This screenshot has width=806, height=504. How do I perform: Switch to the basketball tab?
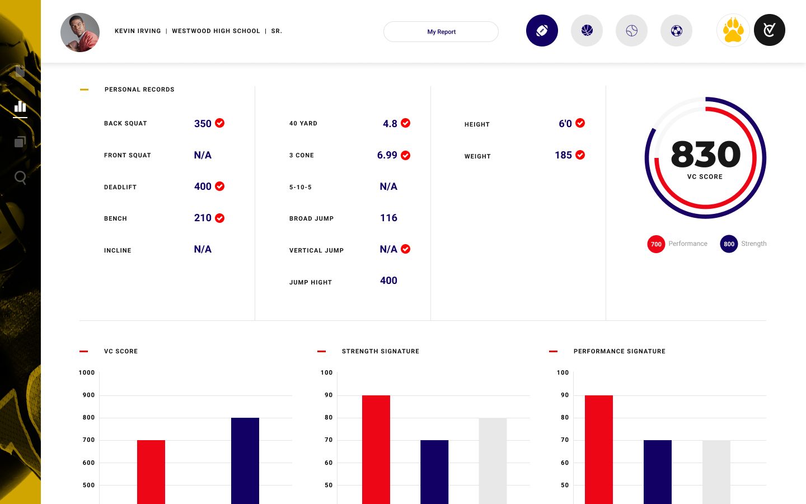pyautogui.click(x=587, y=30)
